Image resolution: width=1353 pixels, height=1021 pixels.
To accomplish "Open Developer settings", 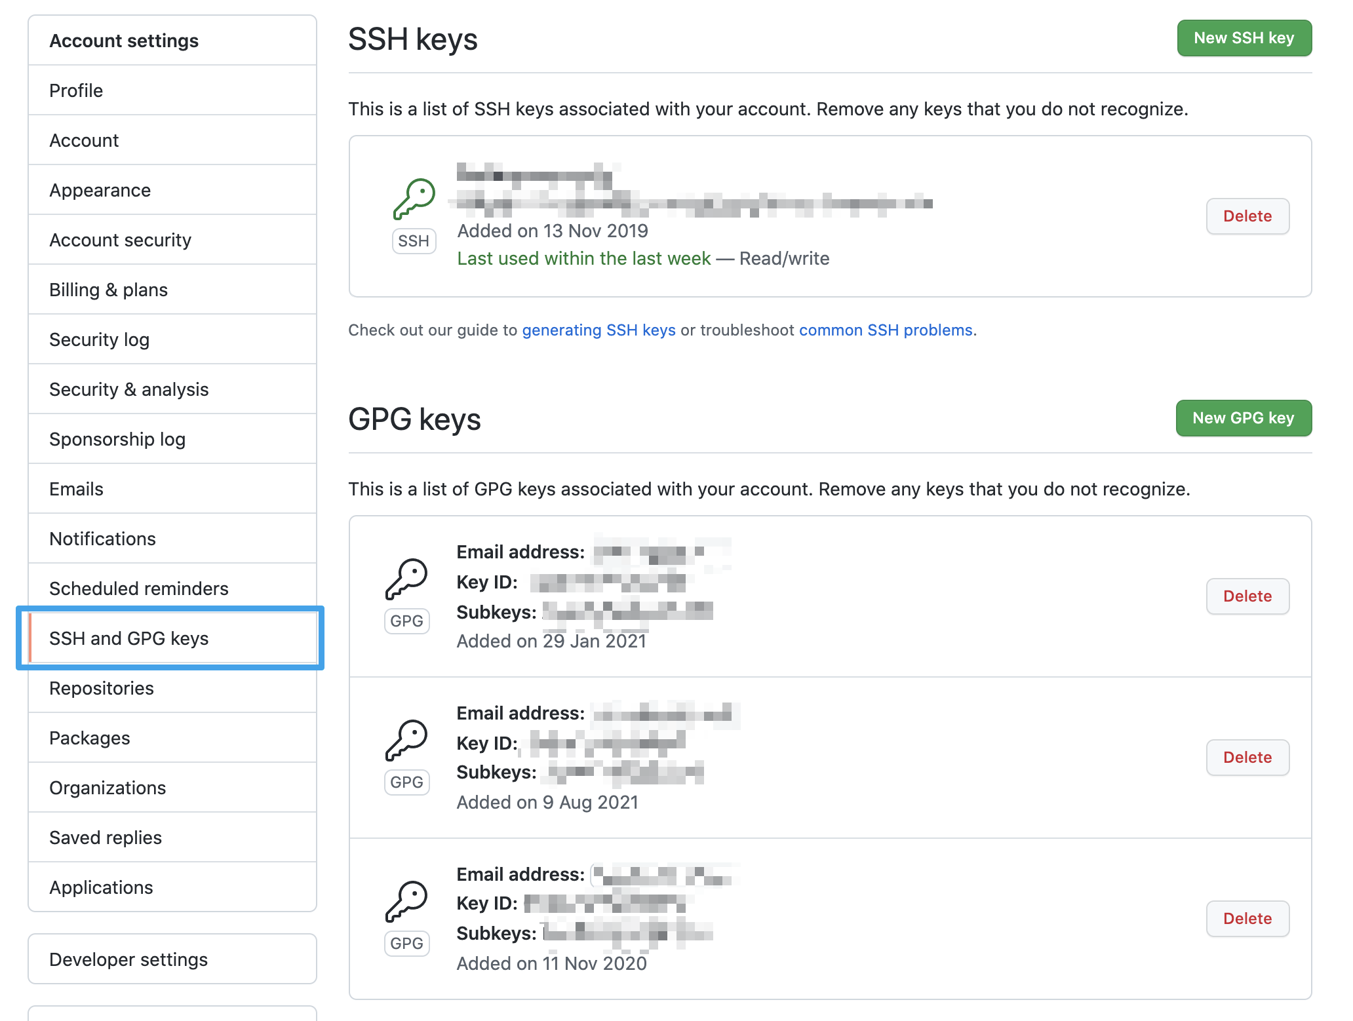I will click(128, 959).
